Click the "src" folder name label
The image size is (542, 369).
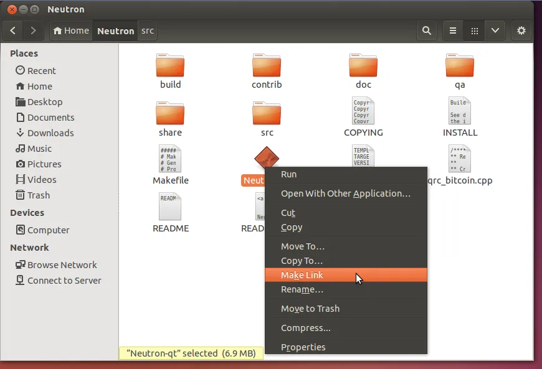click(267, 133)
